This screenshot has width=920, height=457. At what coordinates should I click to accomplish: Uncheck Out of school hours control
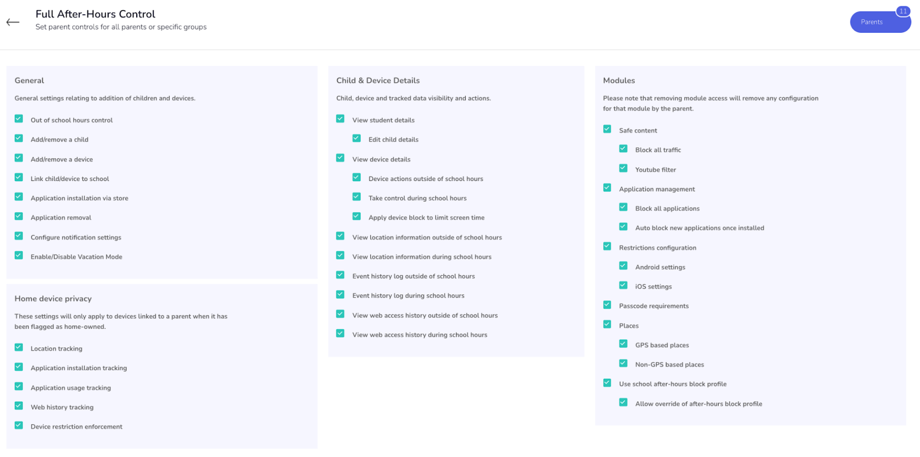pyautogui.click(x=19, y=119)
